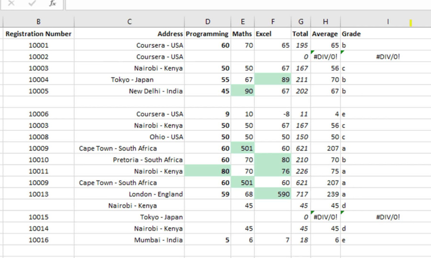This screenshot has height=258, width=431.
Task: Click highlighted Excel score 80 for 10010
Action: (273, 160)
